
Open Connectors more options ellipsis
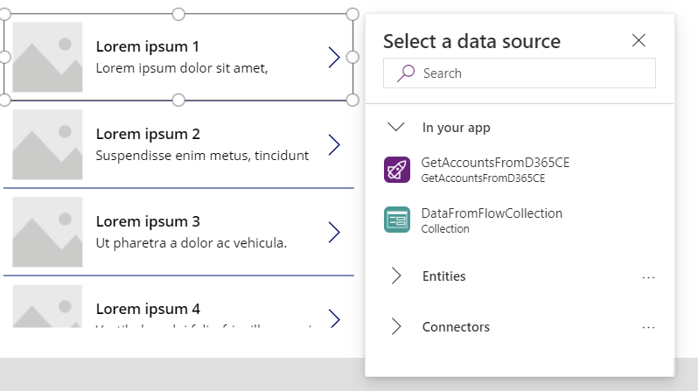648,327
